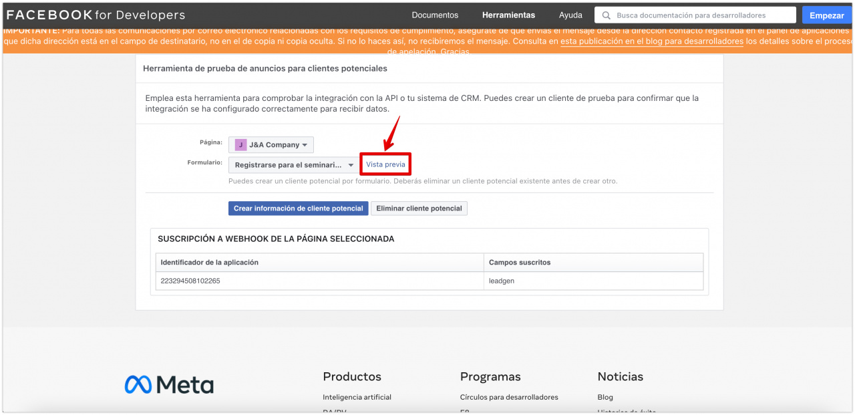Click the Suscripción a webhook section title

(x=276, y=239)
